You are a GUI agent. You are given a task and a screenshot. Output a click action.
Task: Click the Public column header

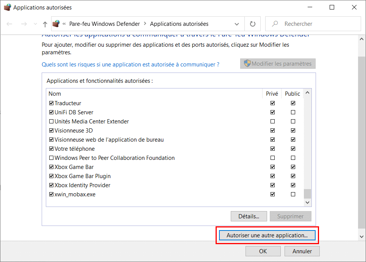292,93
